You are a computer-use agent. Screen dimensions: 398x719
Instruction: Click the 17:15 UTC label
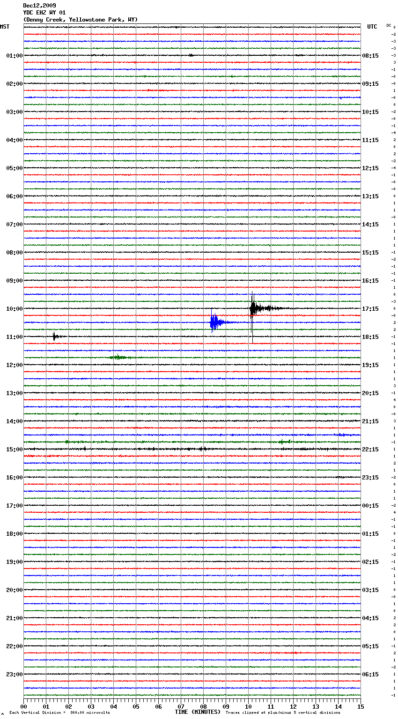[x=370, y=309]
